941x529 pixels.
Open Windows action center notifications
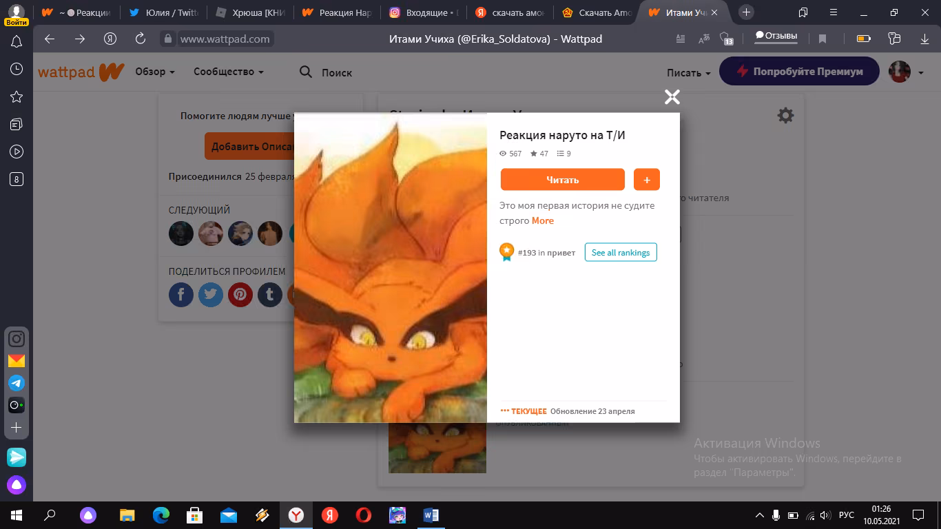(x=918, y=515)
